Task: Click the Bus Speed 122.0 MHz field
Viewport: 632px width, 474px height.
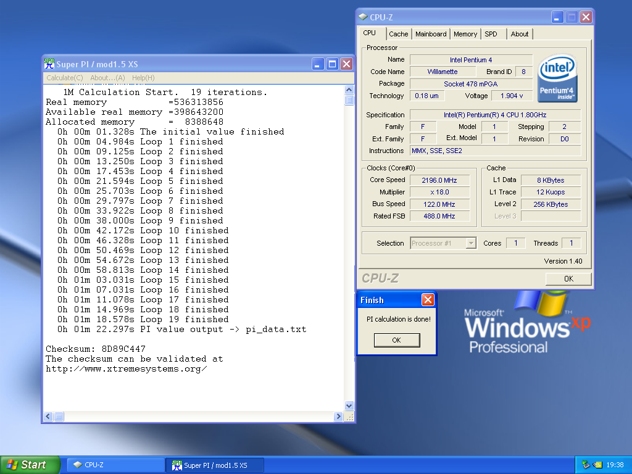Action: pyautogui.click(x=439, y=204)
